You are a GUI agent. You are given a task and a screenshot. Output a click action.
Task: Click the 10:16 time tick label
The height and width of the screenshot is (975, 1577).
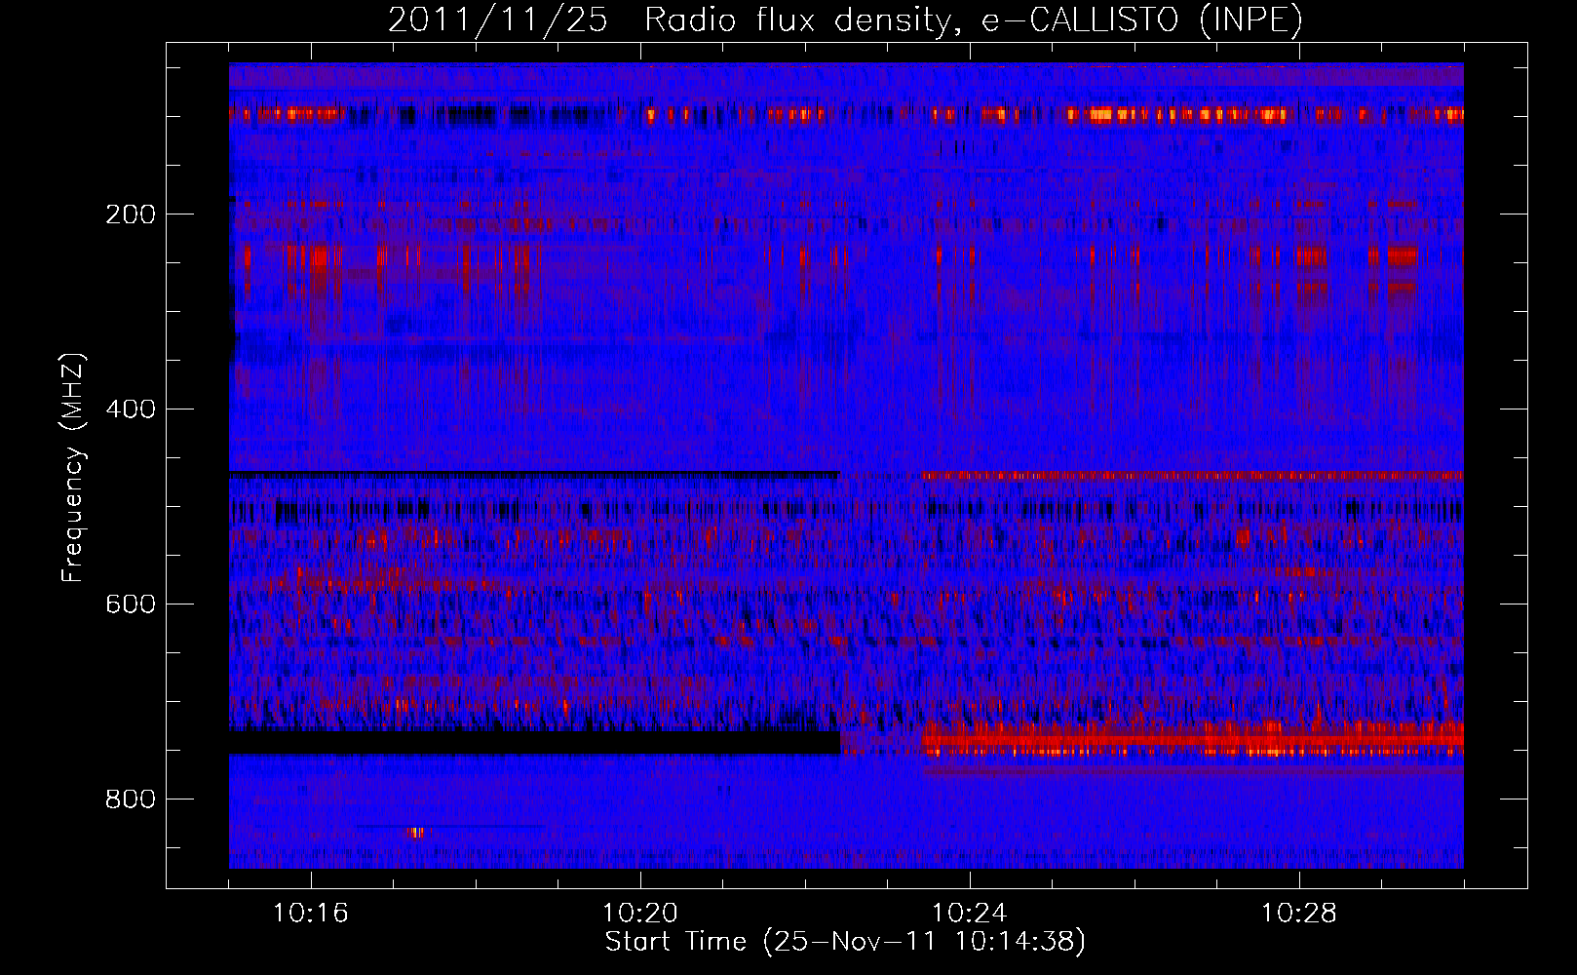[311, 914]
